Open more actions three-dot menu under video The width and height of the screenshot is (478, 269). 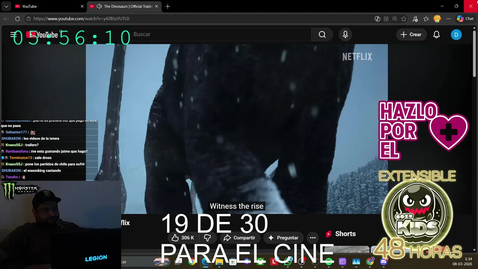click(x=313, y=238)
